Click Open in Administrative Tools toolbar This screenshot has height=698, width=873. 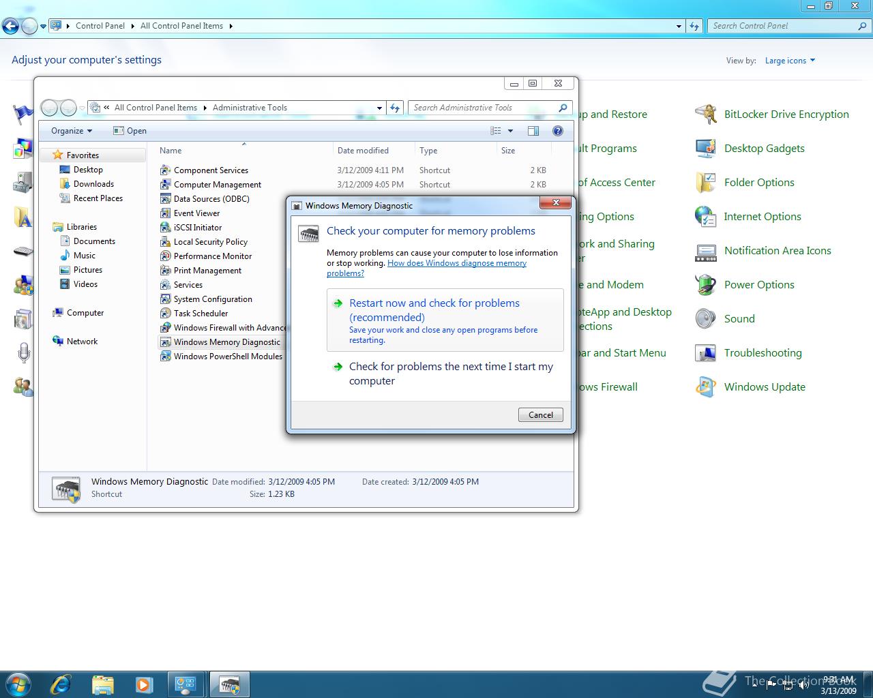click(130, 131)
